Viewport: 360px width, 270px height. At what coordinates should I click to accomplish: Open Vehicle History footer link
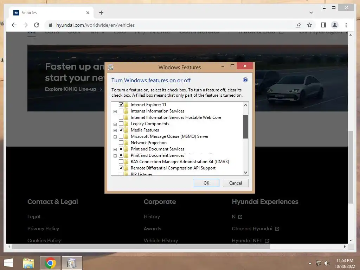[161, 240]
